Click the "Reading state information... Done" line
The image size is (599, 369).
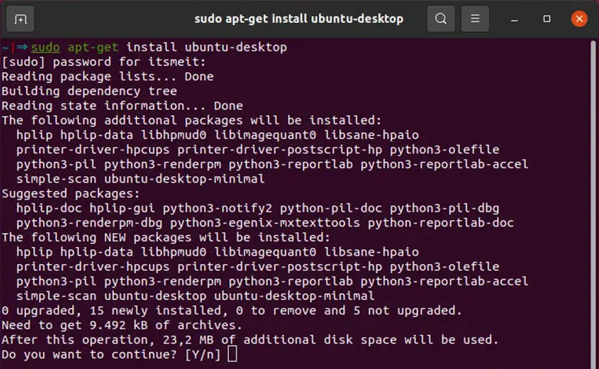point(122,106)
